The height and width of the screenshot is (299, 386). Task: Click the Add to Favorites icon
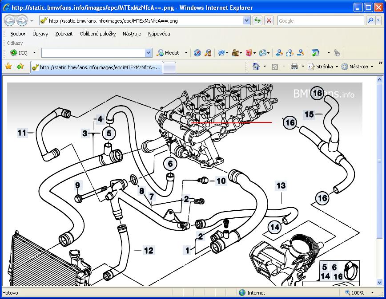click(20, 66)
